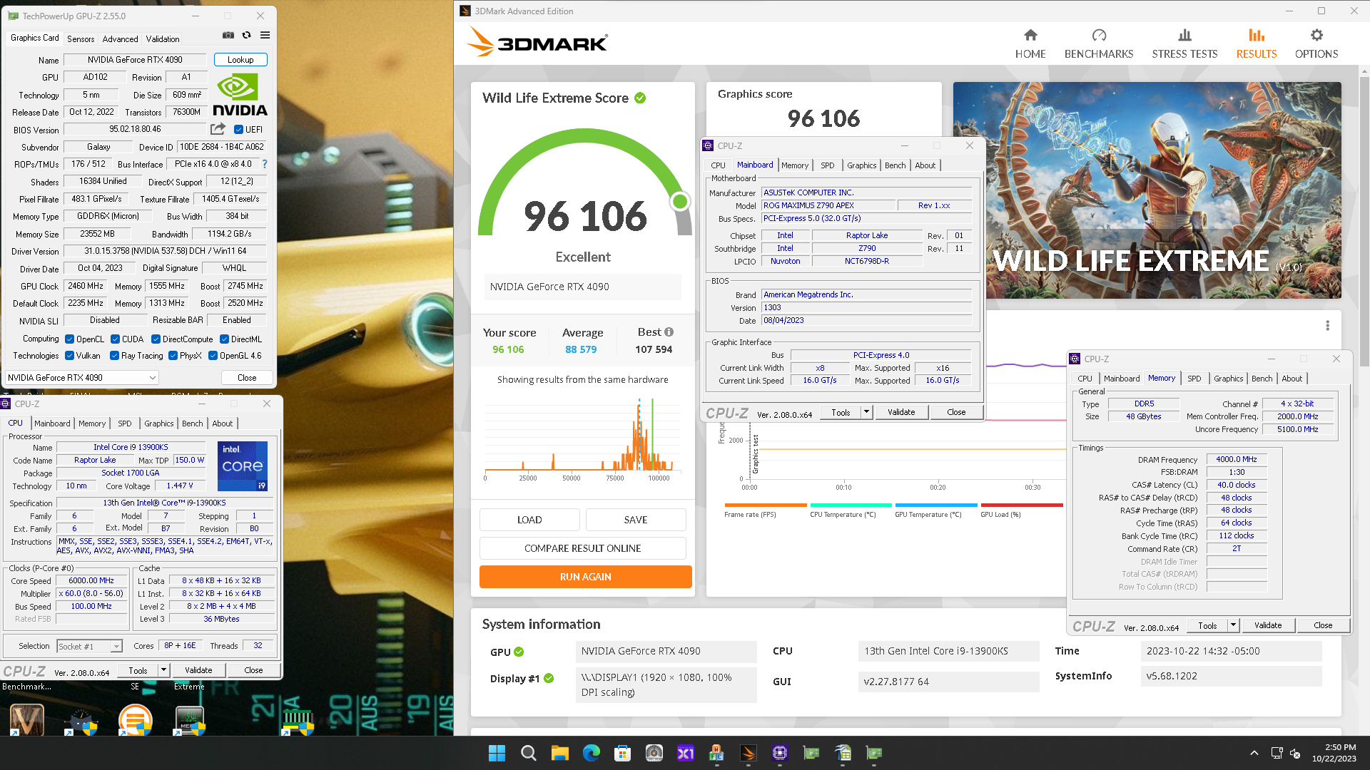The image size is (1370, 770).
Task: Open the RESULTS section in 3DMark
Action: coord(1257,44)
